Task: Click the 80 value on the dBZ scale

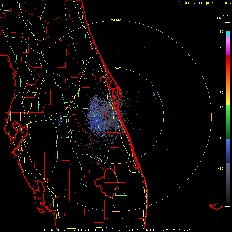Action: (x=221, y=31)
